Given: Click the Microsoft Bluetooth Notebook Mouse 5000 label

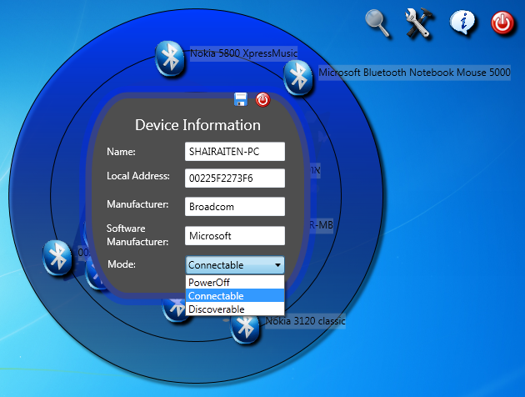Looking at the screenshot, I should coord(414,73).
